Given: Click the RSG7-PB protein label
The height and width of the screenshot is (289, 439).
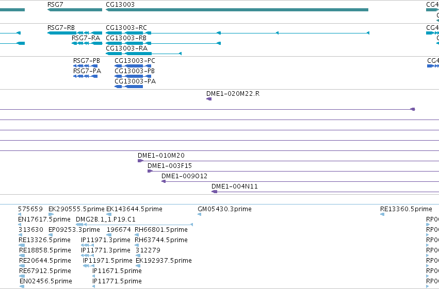Looking at the screenshot, I should (x=87, y=61).
